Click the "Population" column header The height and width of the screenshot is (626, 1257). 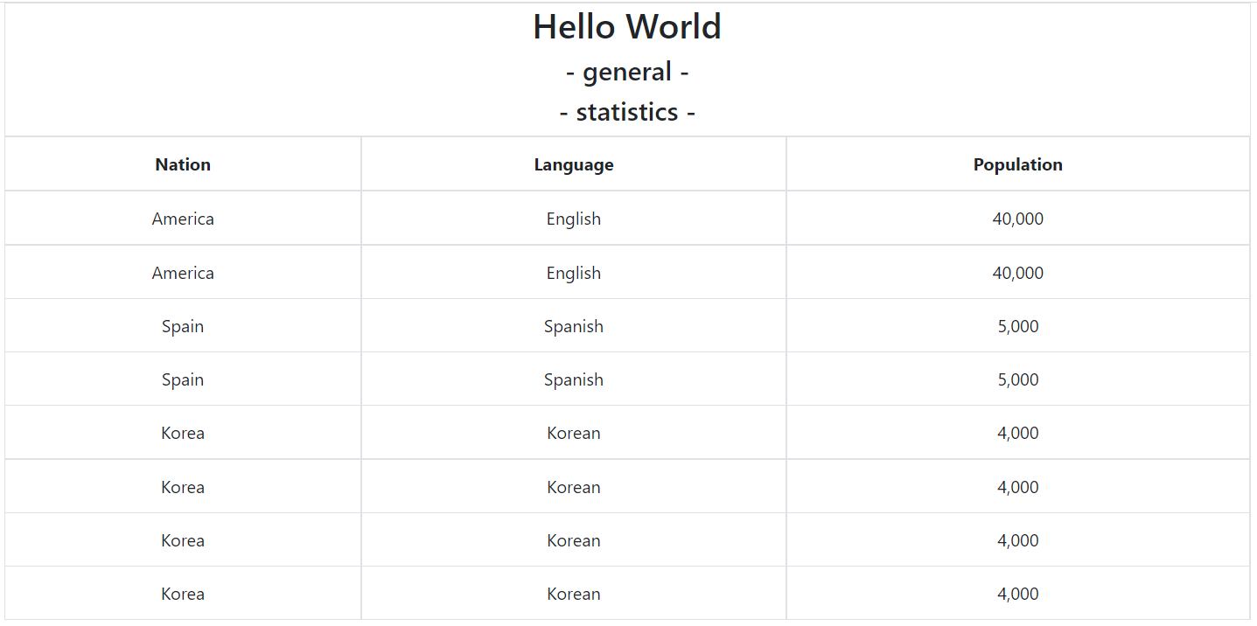pyautogui.click(x=1018, y=164)
